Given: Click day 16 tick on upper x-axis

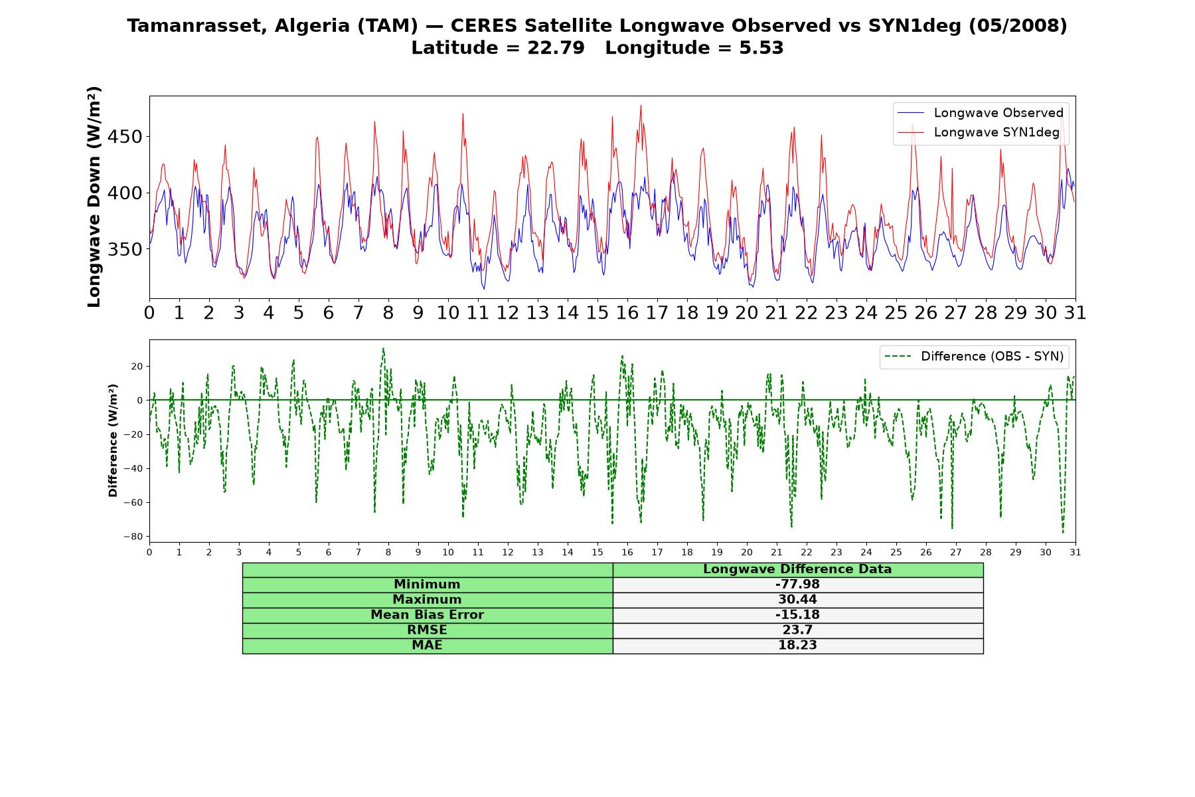Looking at the screenshot, I should pos(627,313).
